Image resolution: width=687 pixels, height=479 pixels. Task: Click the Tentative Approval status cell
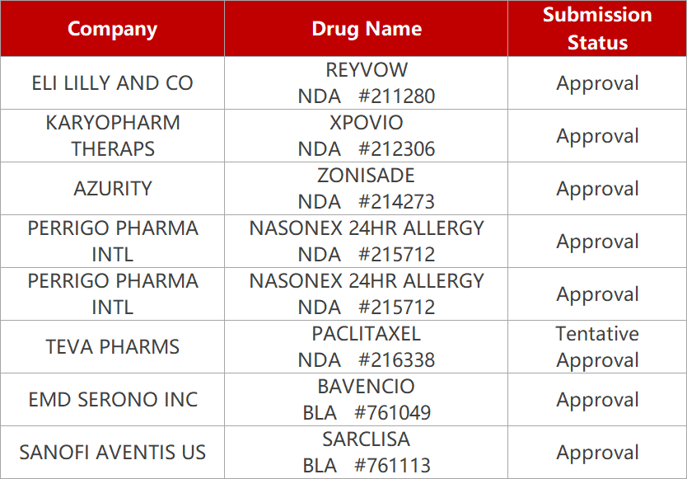coord(597,347)
